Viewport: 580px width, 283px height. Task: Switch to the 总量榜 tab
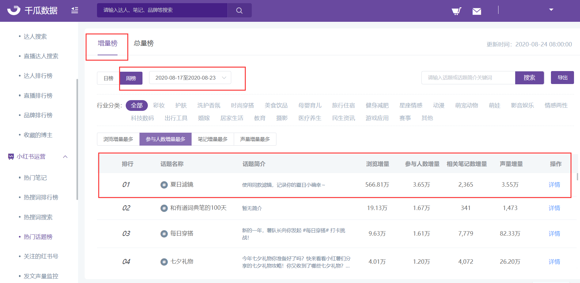coord(144,43)
